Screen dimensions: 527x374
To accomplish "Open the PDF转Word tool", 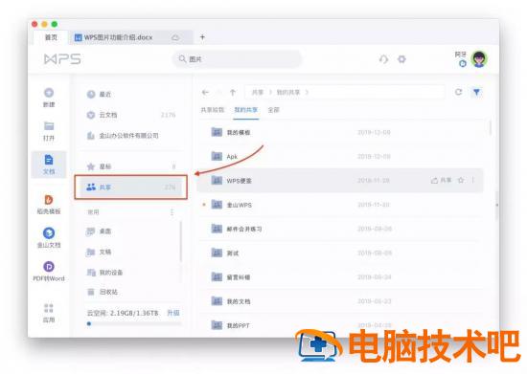I will [x=49, y=266].
